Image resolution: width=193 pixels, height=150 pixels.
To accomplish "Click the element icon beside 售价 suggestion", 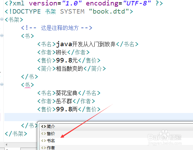I will coord(43,134).
